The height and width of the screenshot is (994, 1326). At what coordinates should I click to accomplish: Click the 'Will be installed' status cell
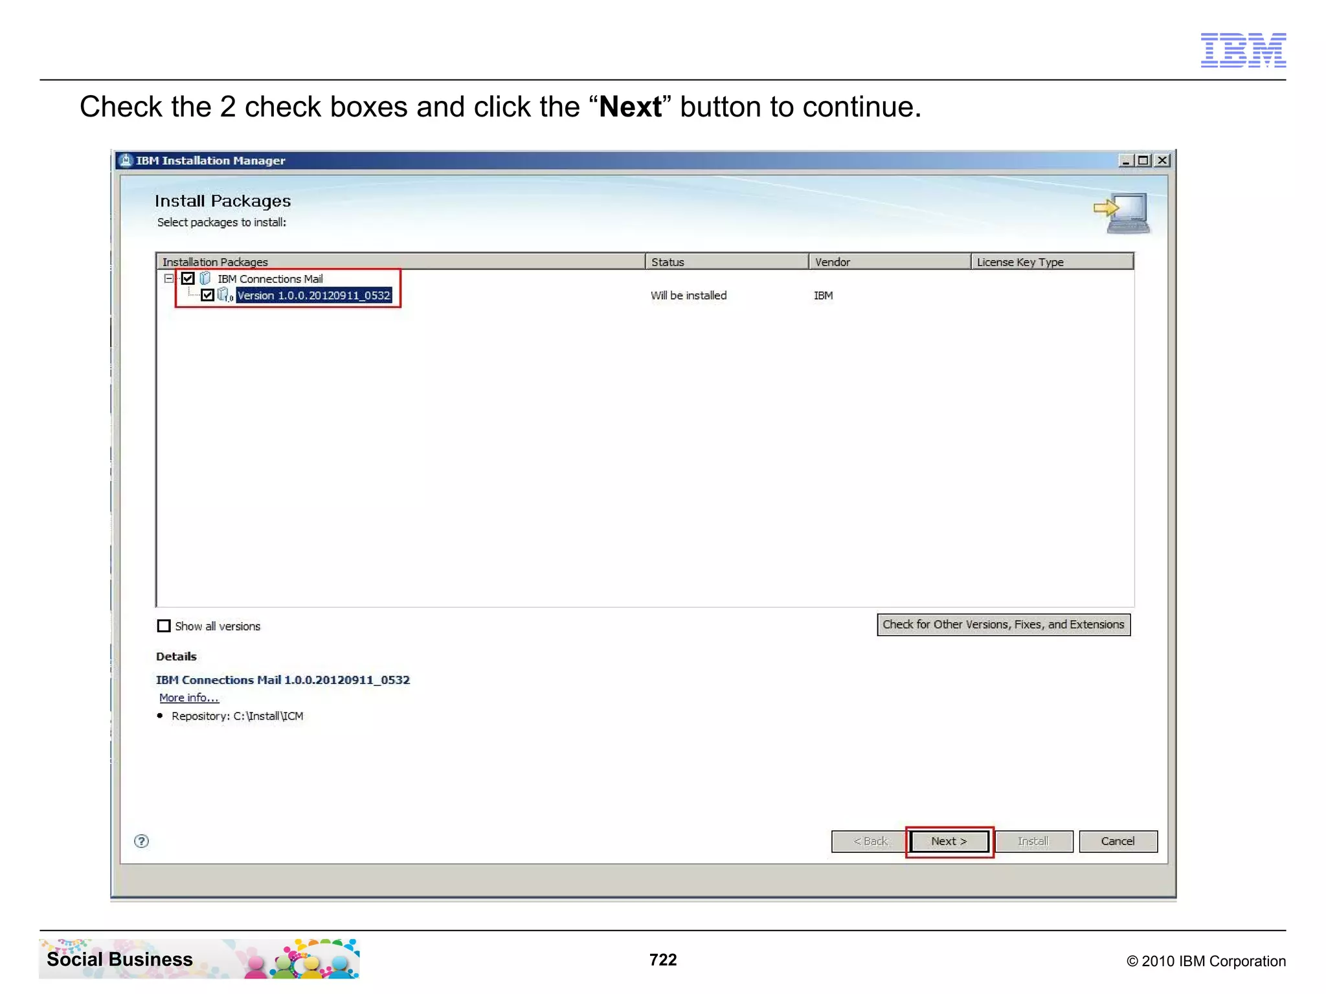pos(688,296)
